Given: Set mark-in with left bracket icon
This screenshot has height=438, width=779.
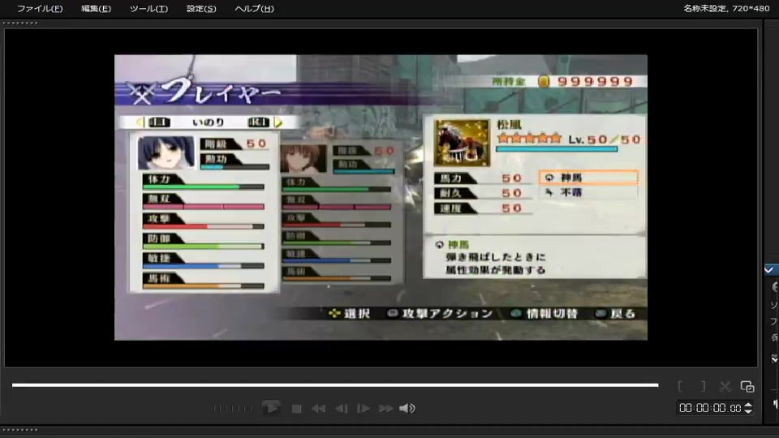Looking at the screenshot, I should pyautogui.click(x=681, y=386).
